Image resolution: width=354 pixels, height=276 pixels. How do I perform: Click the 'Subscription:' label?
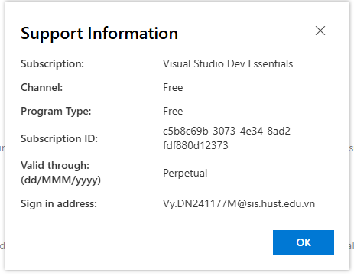coord(52,63)
